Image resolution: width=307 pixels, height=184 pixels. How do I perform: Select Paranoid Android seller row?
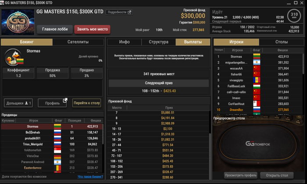(52, 162)
